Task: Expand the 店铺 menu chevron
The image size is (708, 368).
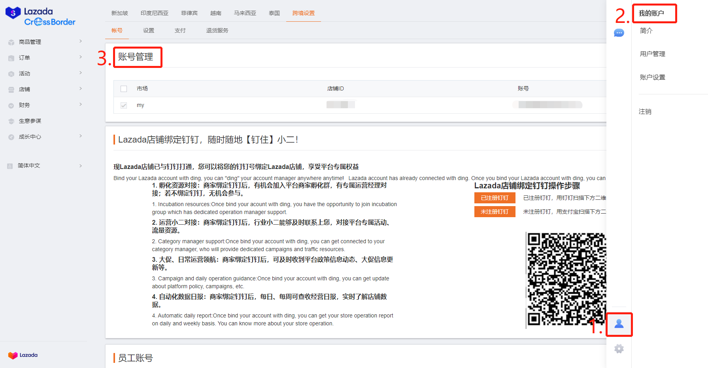Action: (x=81, y=88)
